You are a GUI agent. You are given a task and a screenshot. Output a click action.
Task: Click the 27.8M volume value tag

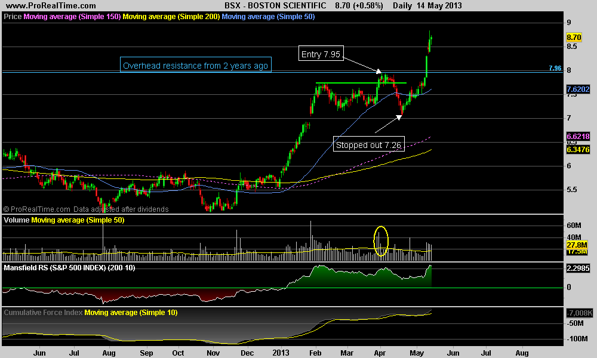coord(577,245)
